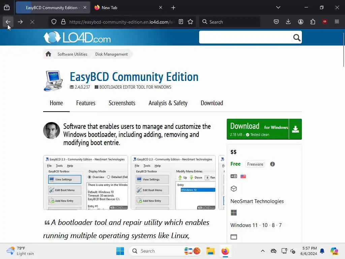Viewport: 345px width, 259px height.
Task: Open the Home page tab
Action: tap(56, 103)
